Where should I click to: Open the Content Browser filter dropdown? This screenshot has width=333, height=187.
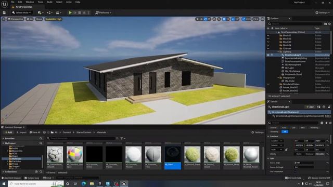(x=123, y=139)
